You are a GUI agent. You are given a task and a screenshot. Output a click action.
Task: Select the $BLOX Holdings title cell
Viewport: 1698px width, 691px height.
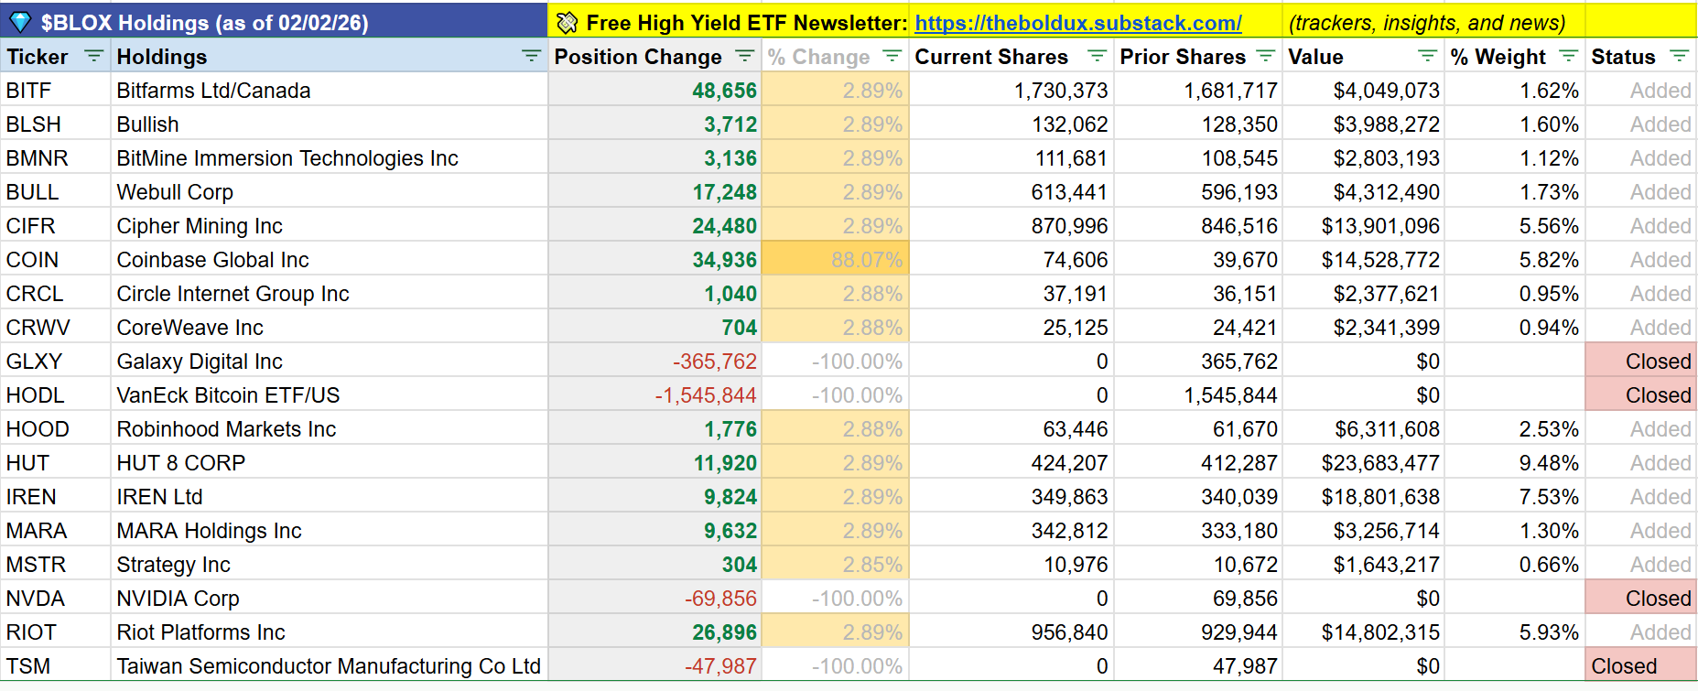[x=275, y=21]
